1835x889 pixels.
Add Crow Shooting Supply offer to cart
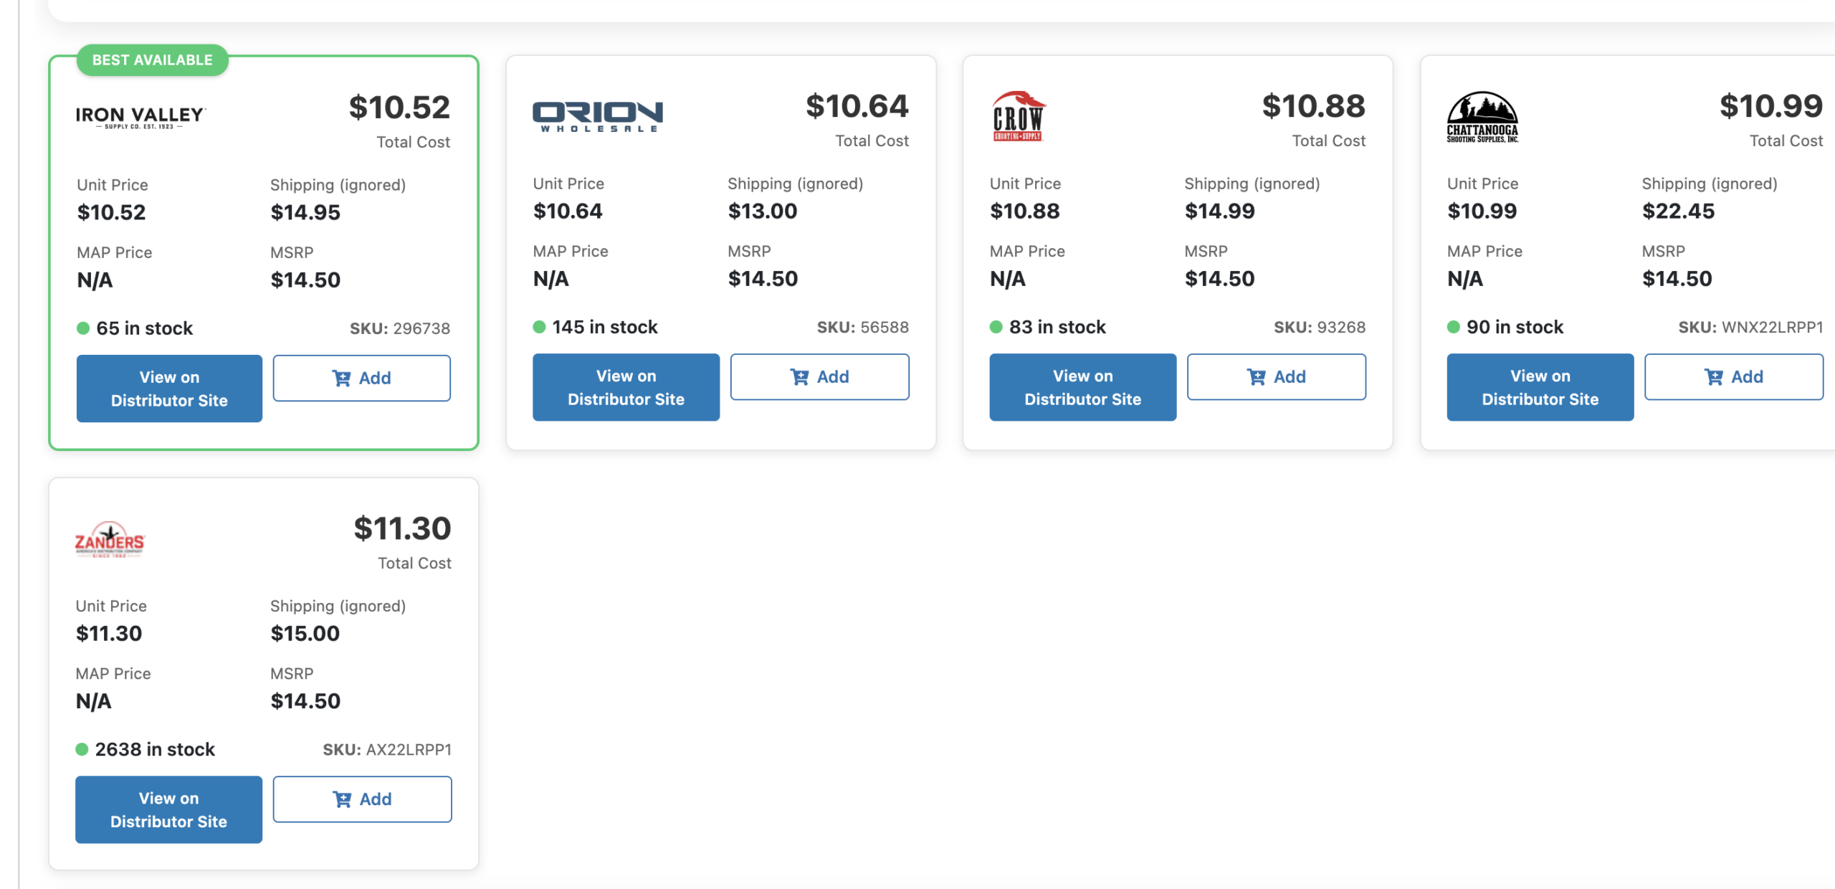coord(1276,376)
